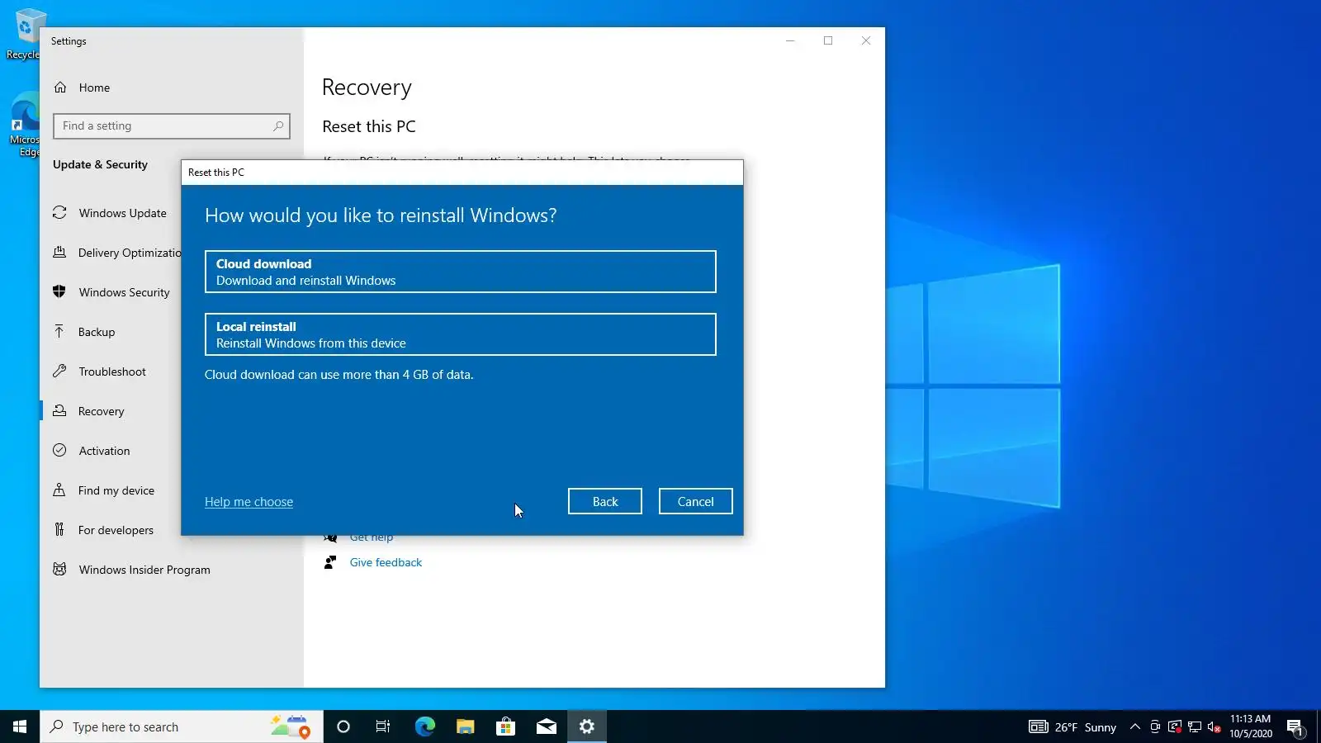Open Mail app from the taskbar
Viewport: 1321px width, 743px height.
coord(546,726)
